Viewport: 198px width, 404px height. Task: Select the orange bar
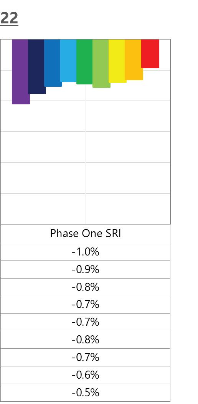coord(134,59)
